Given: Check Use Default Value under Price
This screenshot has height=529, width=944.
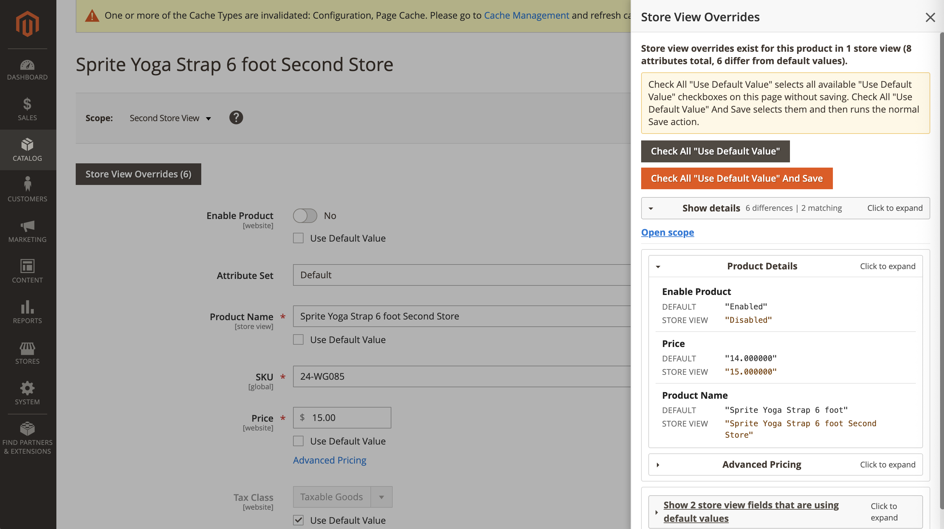Looking at the screenshot, I should [x=298, y=441].
